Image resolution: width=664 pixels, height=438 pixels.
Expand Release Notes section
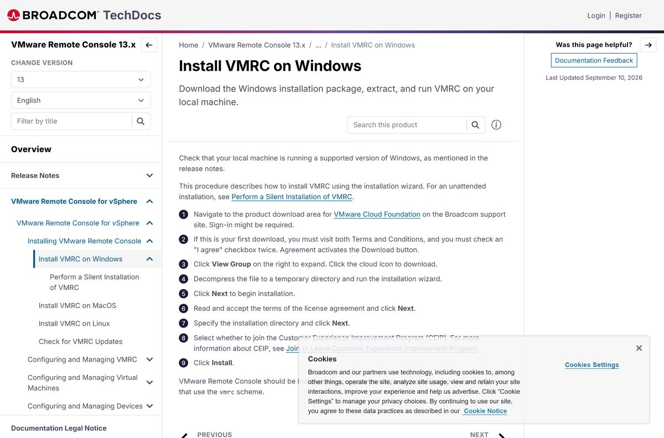(149, 175)
